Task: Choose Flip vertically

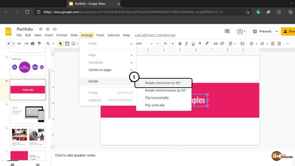Action: coord(164,105)
